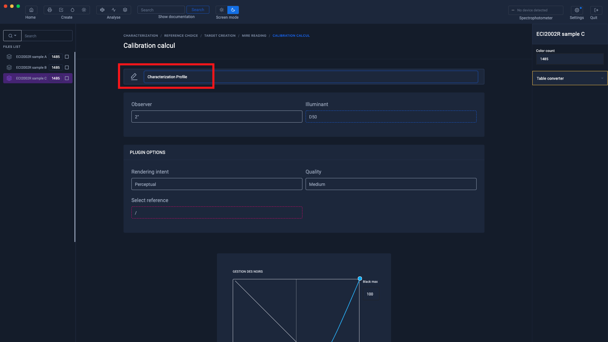Click the 1485 badge of sample B

[56, 67]
